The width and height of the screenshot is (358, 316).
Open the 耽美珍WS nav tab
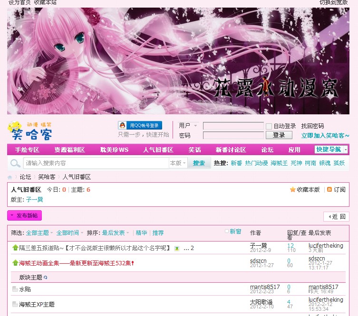[114, 149]
